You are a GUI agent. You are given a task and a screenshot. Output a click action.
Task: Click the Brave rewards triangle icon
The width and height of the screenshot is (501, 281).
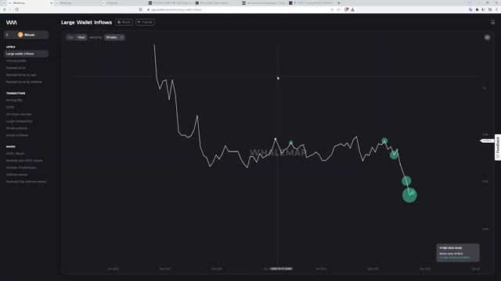(x=353, y=9)
